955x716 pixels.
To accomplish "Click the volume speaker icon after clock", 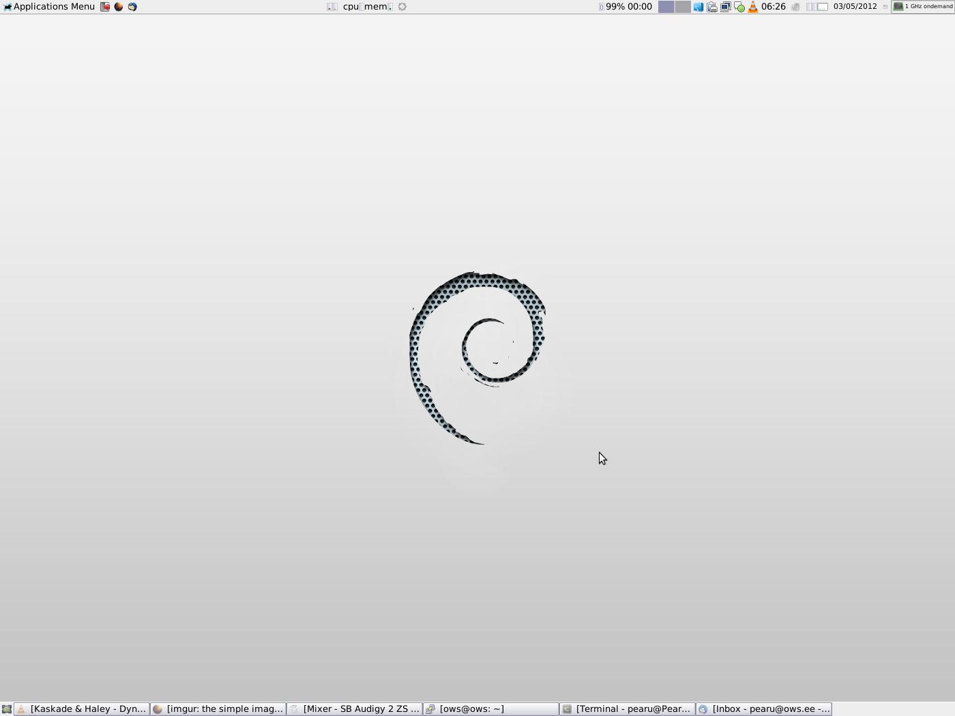I will pyautogui.click(x=795, y=7).
